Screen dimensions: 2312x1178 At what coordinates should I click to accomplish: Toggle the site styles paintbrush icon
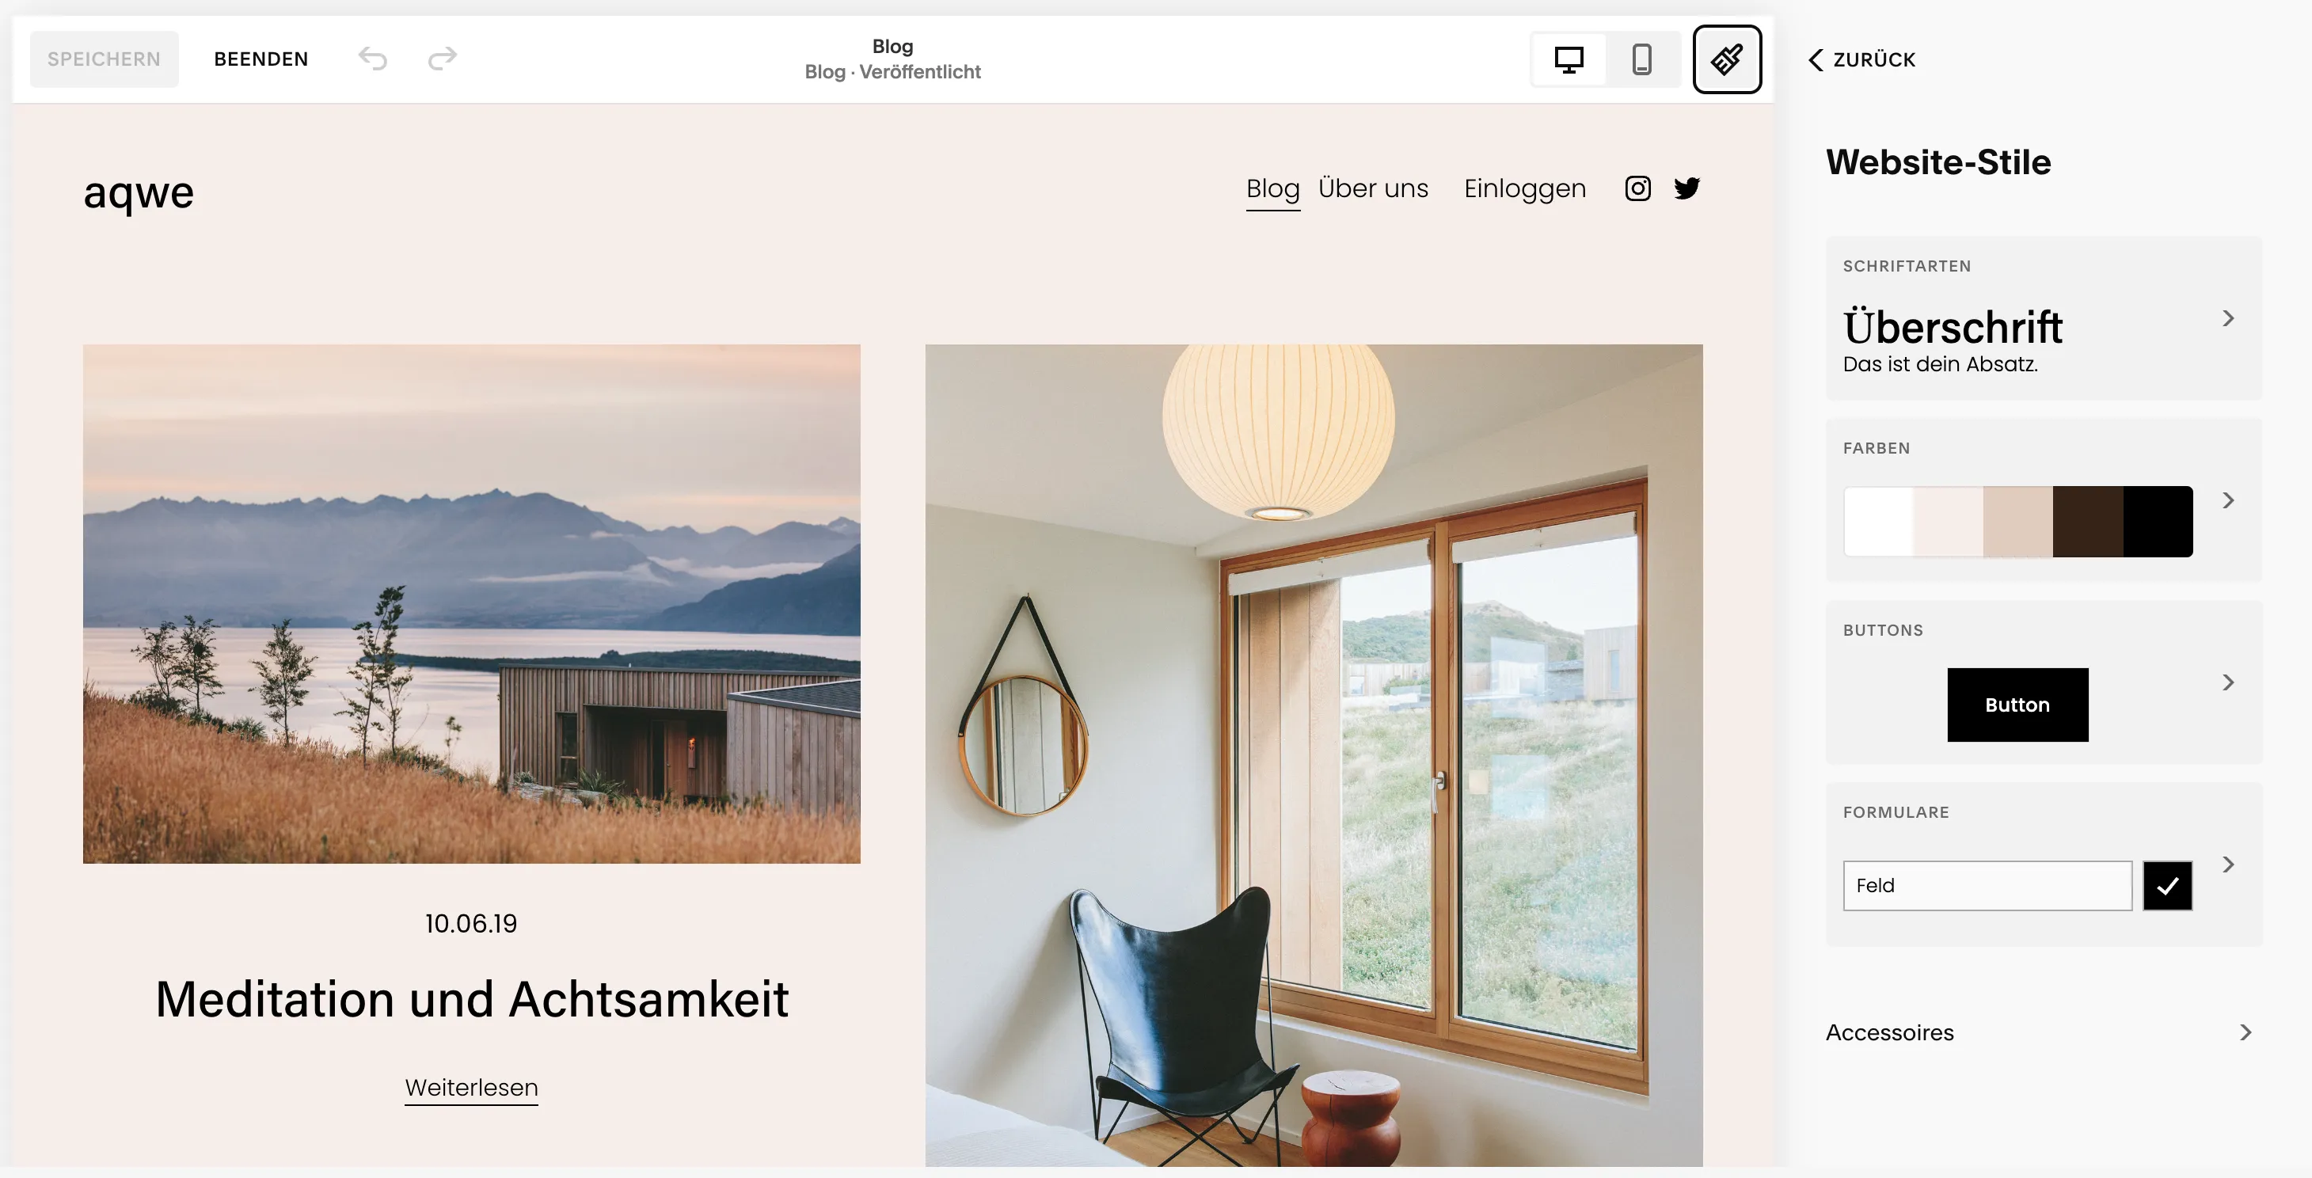(1727, 59)
